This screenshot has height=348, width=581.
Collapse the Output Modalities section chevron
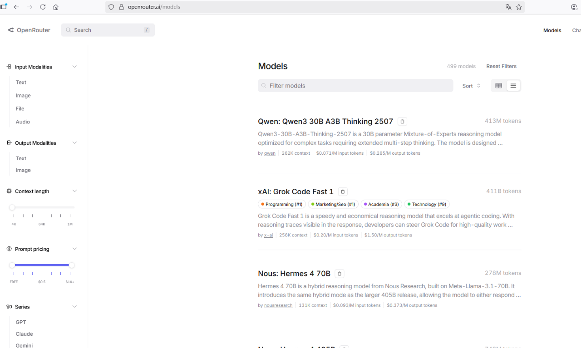point(75,143)
